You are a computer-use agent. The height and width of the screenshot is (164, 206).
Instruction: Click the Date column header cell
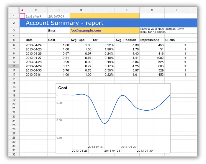29,40
